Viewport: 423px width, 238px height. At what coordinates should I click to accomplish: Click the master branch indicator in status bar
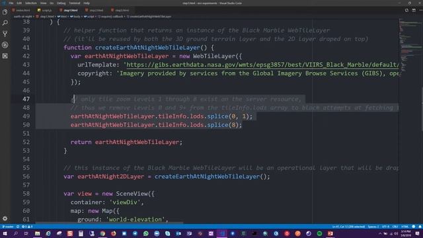(8, 227)
